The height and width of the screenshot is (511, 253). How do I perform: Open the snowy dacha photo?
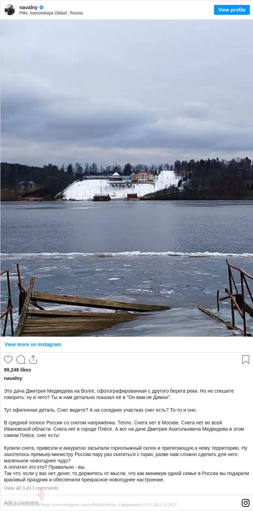126,178
